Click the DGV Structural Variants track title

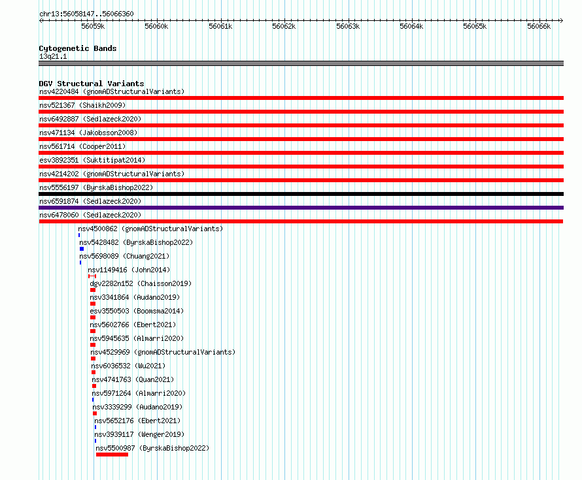pos(92,84)
